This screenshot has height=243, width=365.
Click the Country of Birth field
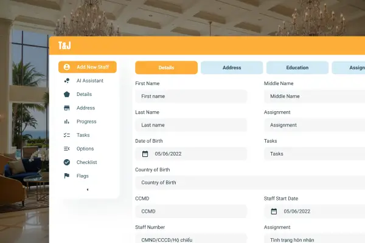(x=250, y=182)
